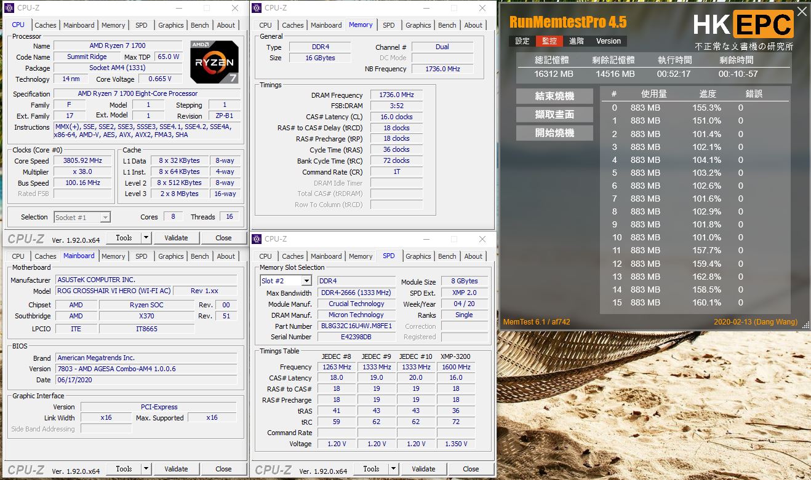The height and width of the screenshot is (480, 811).
Task: Click the 開始燒機 button
Action: pos(555,133)
